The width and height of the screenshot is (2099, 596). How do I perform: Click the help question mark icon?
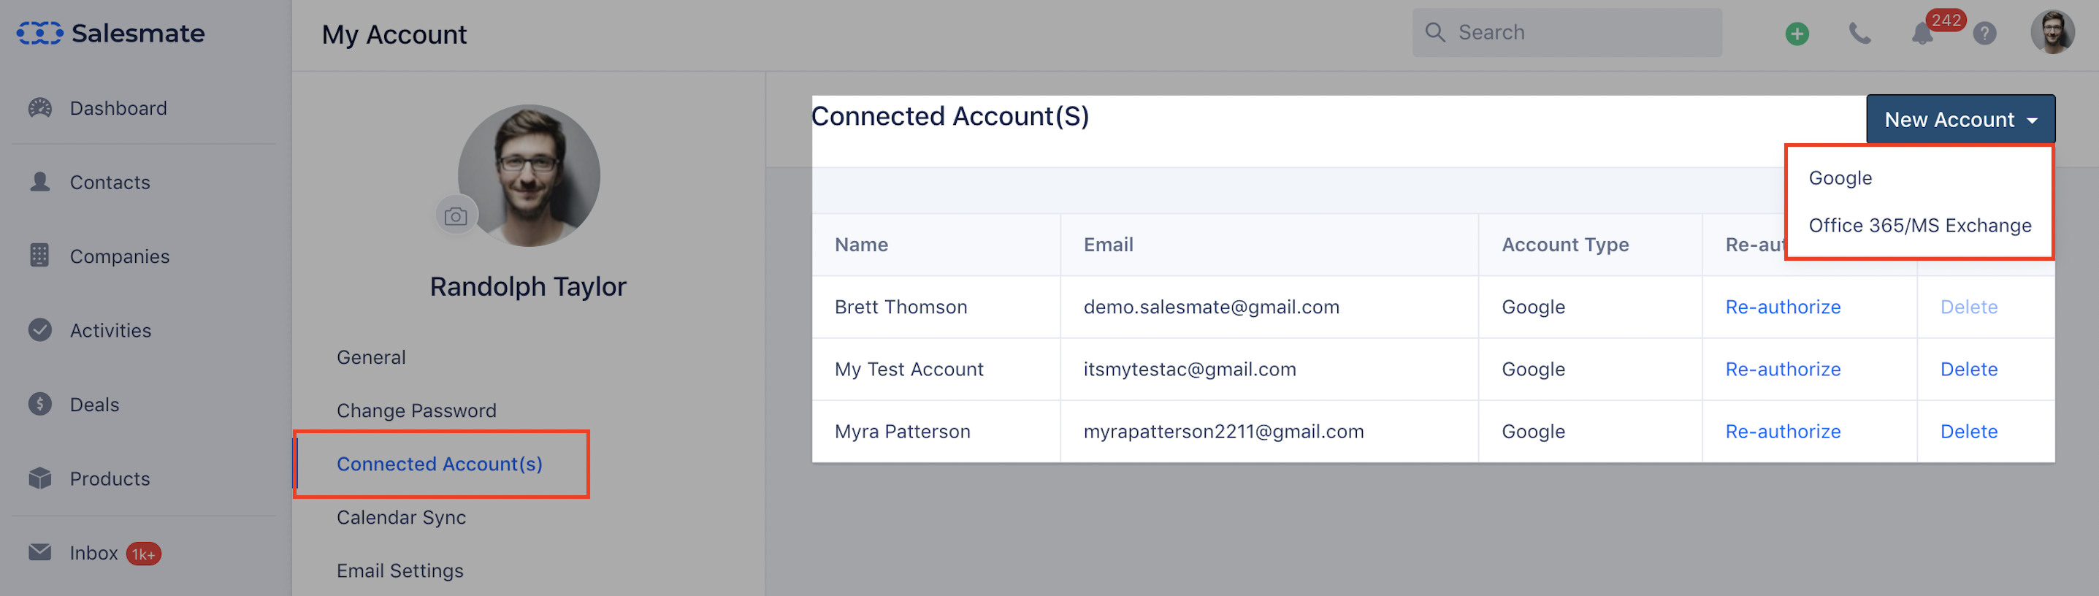[x=1984, y=34]
